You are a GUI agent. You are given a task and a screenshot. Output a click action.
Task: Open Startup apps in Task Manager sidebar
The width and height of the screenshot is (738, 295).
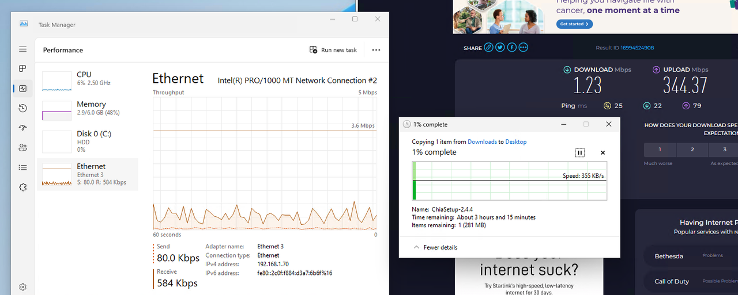pyautogui.click(x=22, y=128)
